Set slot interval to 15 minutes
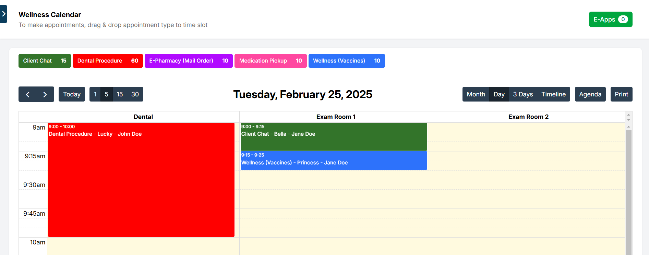Image resolution: width=649 pixels, height=255 pixels. pyautogui.click(x=120, y=94)
